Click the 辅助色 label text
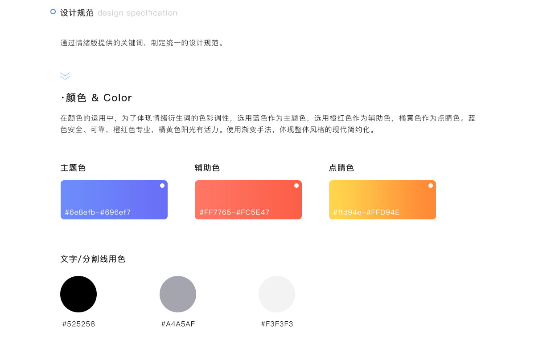Screen dimensions: 535x348 tap(207, 168)
